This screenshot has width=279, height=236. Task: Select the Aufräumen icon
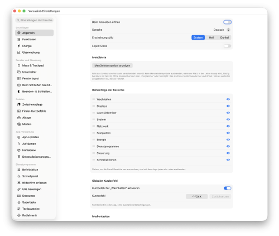coord(19,144)
